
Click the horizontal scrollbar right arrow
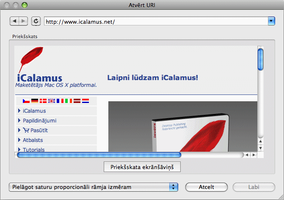point(254,155)
